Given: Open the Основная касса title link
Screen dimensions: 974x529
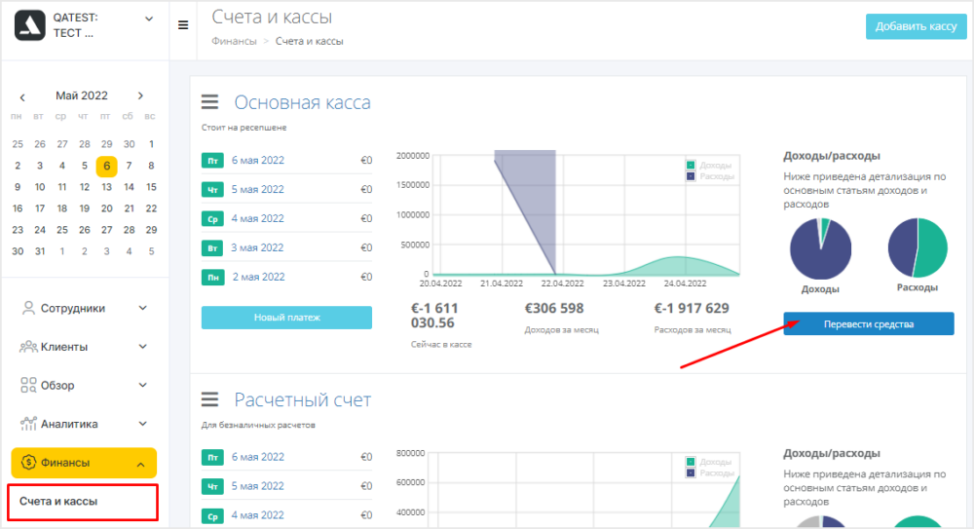Looking at the screenshot, I should 302,102.
